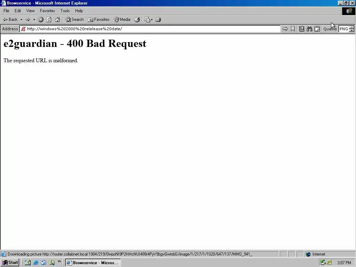Click the 3:07 PM clock
Image resolution: width=356 pixels, height=267 pixels.
(344, 263)
